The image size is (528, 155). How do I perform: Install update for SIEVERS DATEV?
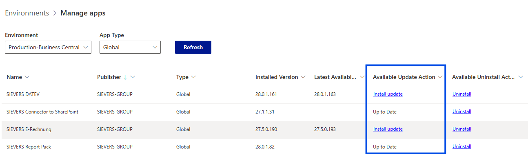pos(388,94)
